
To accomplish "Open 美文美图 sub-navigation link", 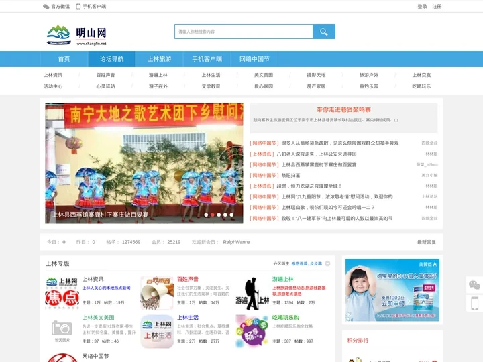I will [x=264, y=75].
